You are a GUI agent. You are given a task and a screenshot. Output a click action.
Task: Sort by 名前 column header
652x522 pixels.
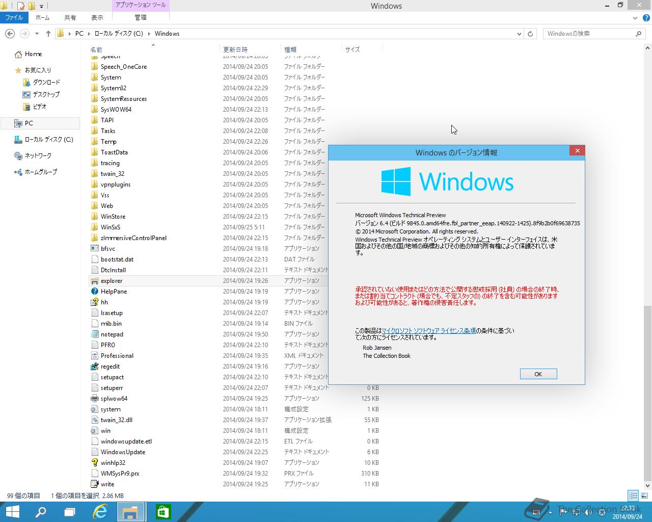click(x=153, y=49)
